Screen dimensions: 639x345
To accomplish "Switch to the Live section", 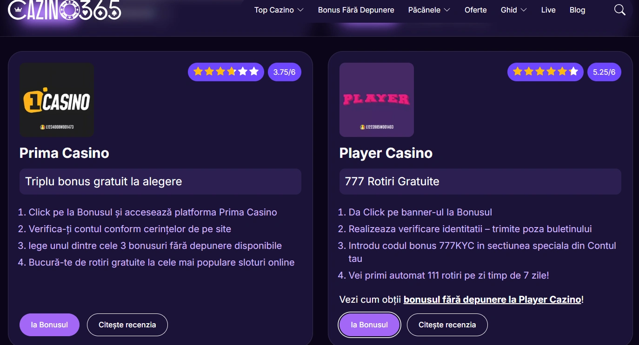I will 548,10.
